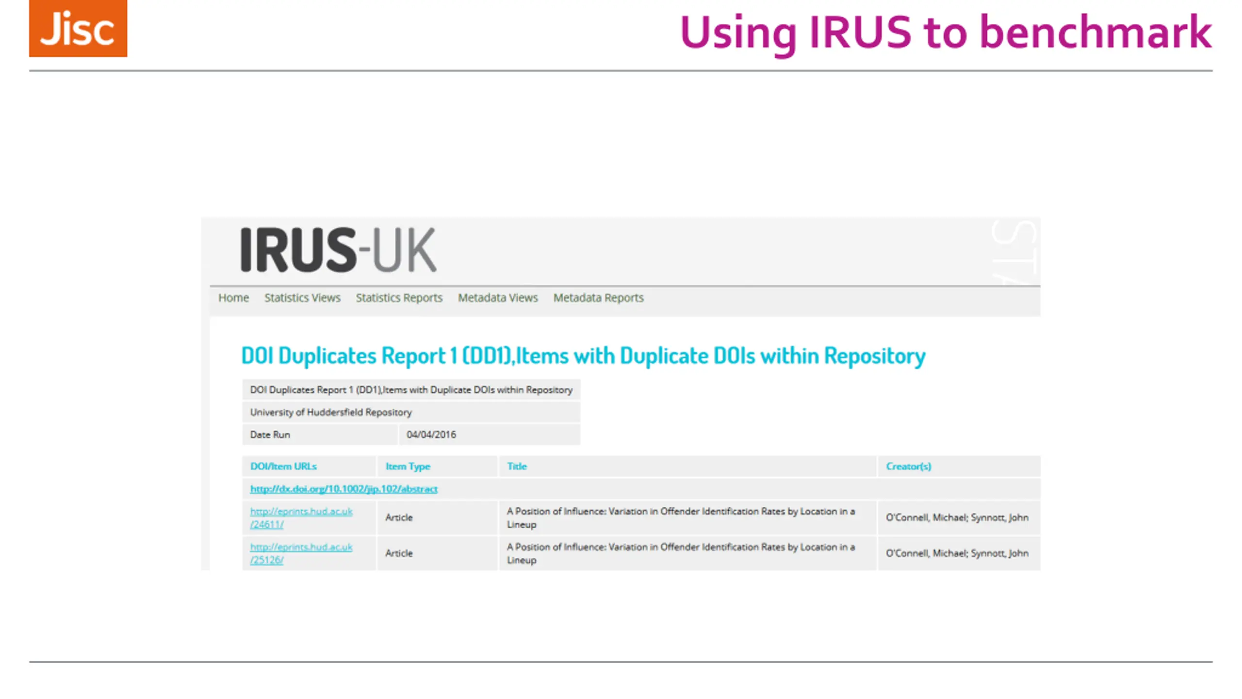Click Article type in the 25126 row
Viewport: 1242px width, 699px height.
tap(399, 553)
